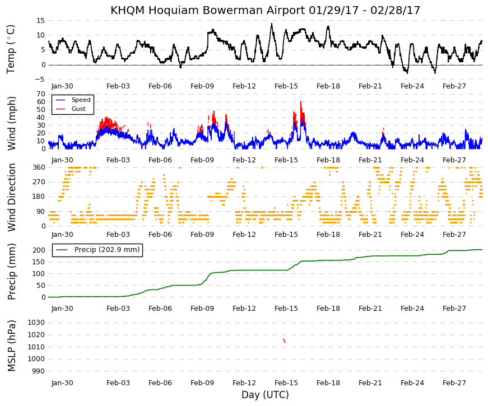
Task: Click the Speed legend text
Action: click(x=81, y=100)
